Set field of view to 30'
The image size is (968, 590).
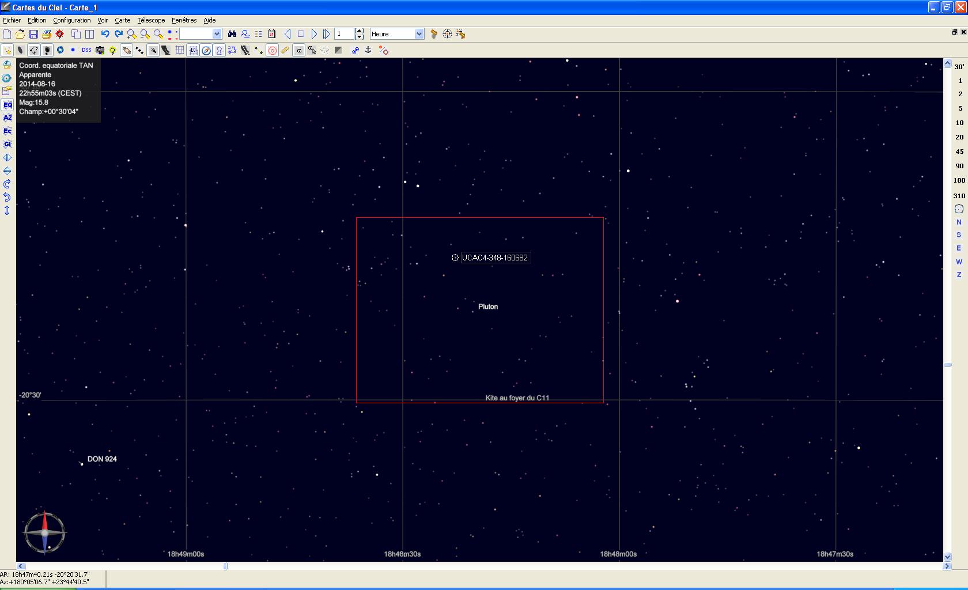pyautogui.click(x=959, y=67)
